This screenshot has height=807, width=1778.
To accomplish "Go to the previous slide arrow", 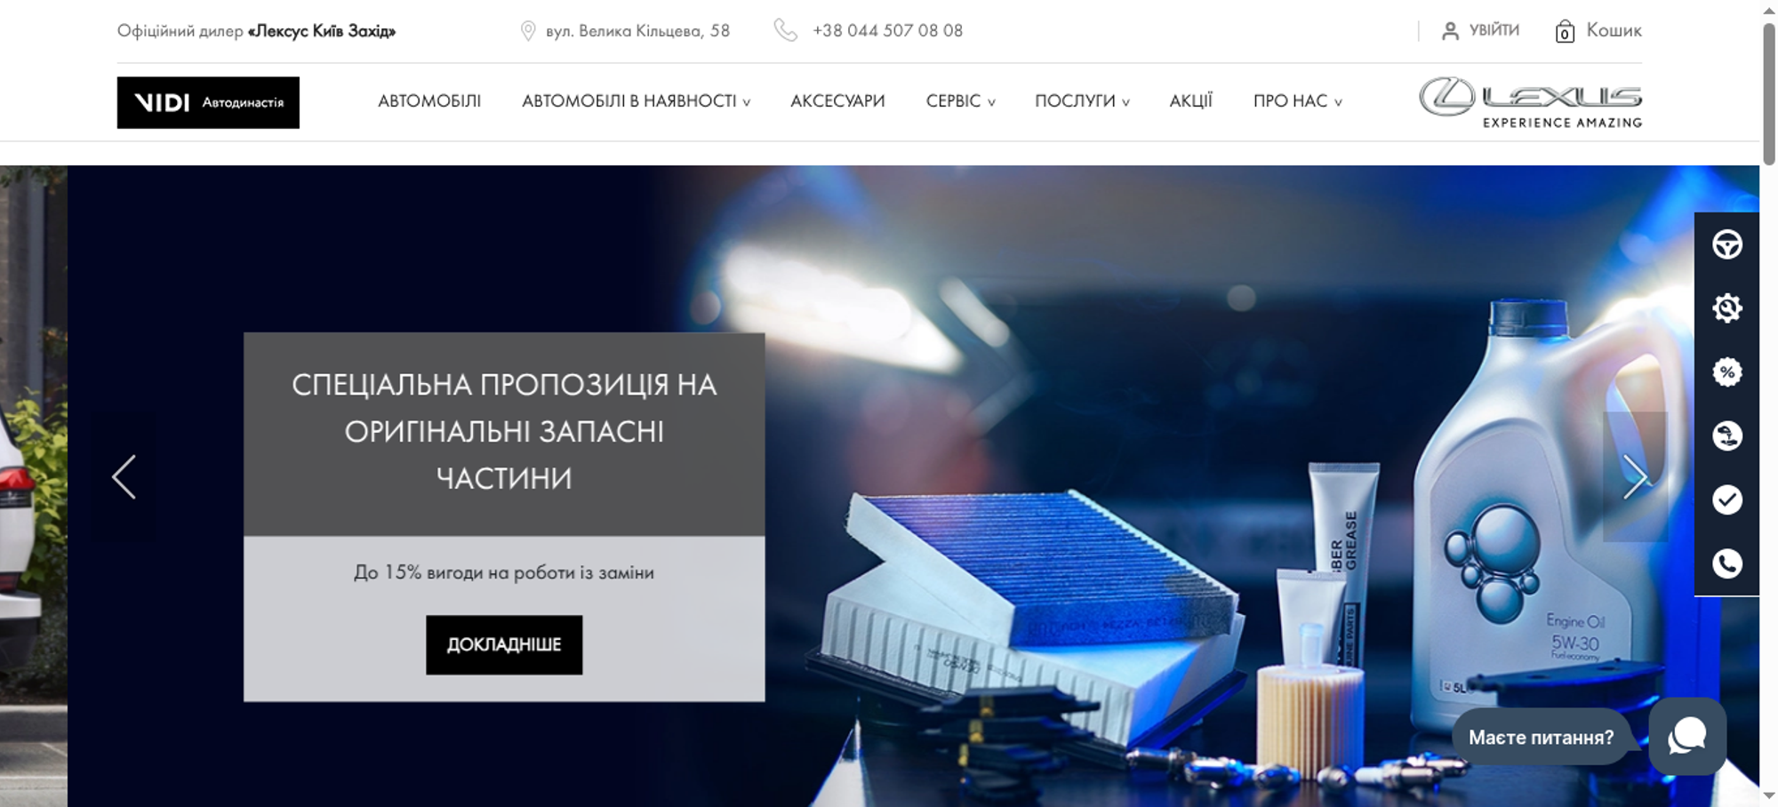I will pos(124,477).
